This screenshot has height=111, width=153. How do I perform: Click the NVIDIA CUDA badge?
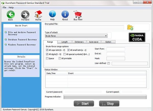137,38
